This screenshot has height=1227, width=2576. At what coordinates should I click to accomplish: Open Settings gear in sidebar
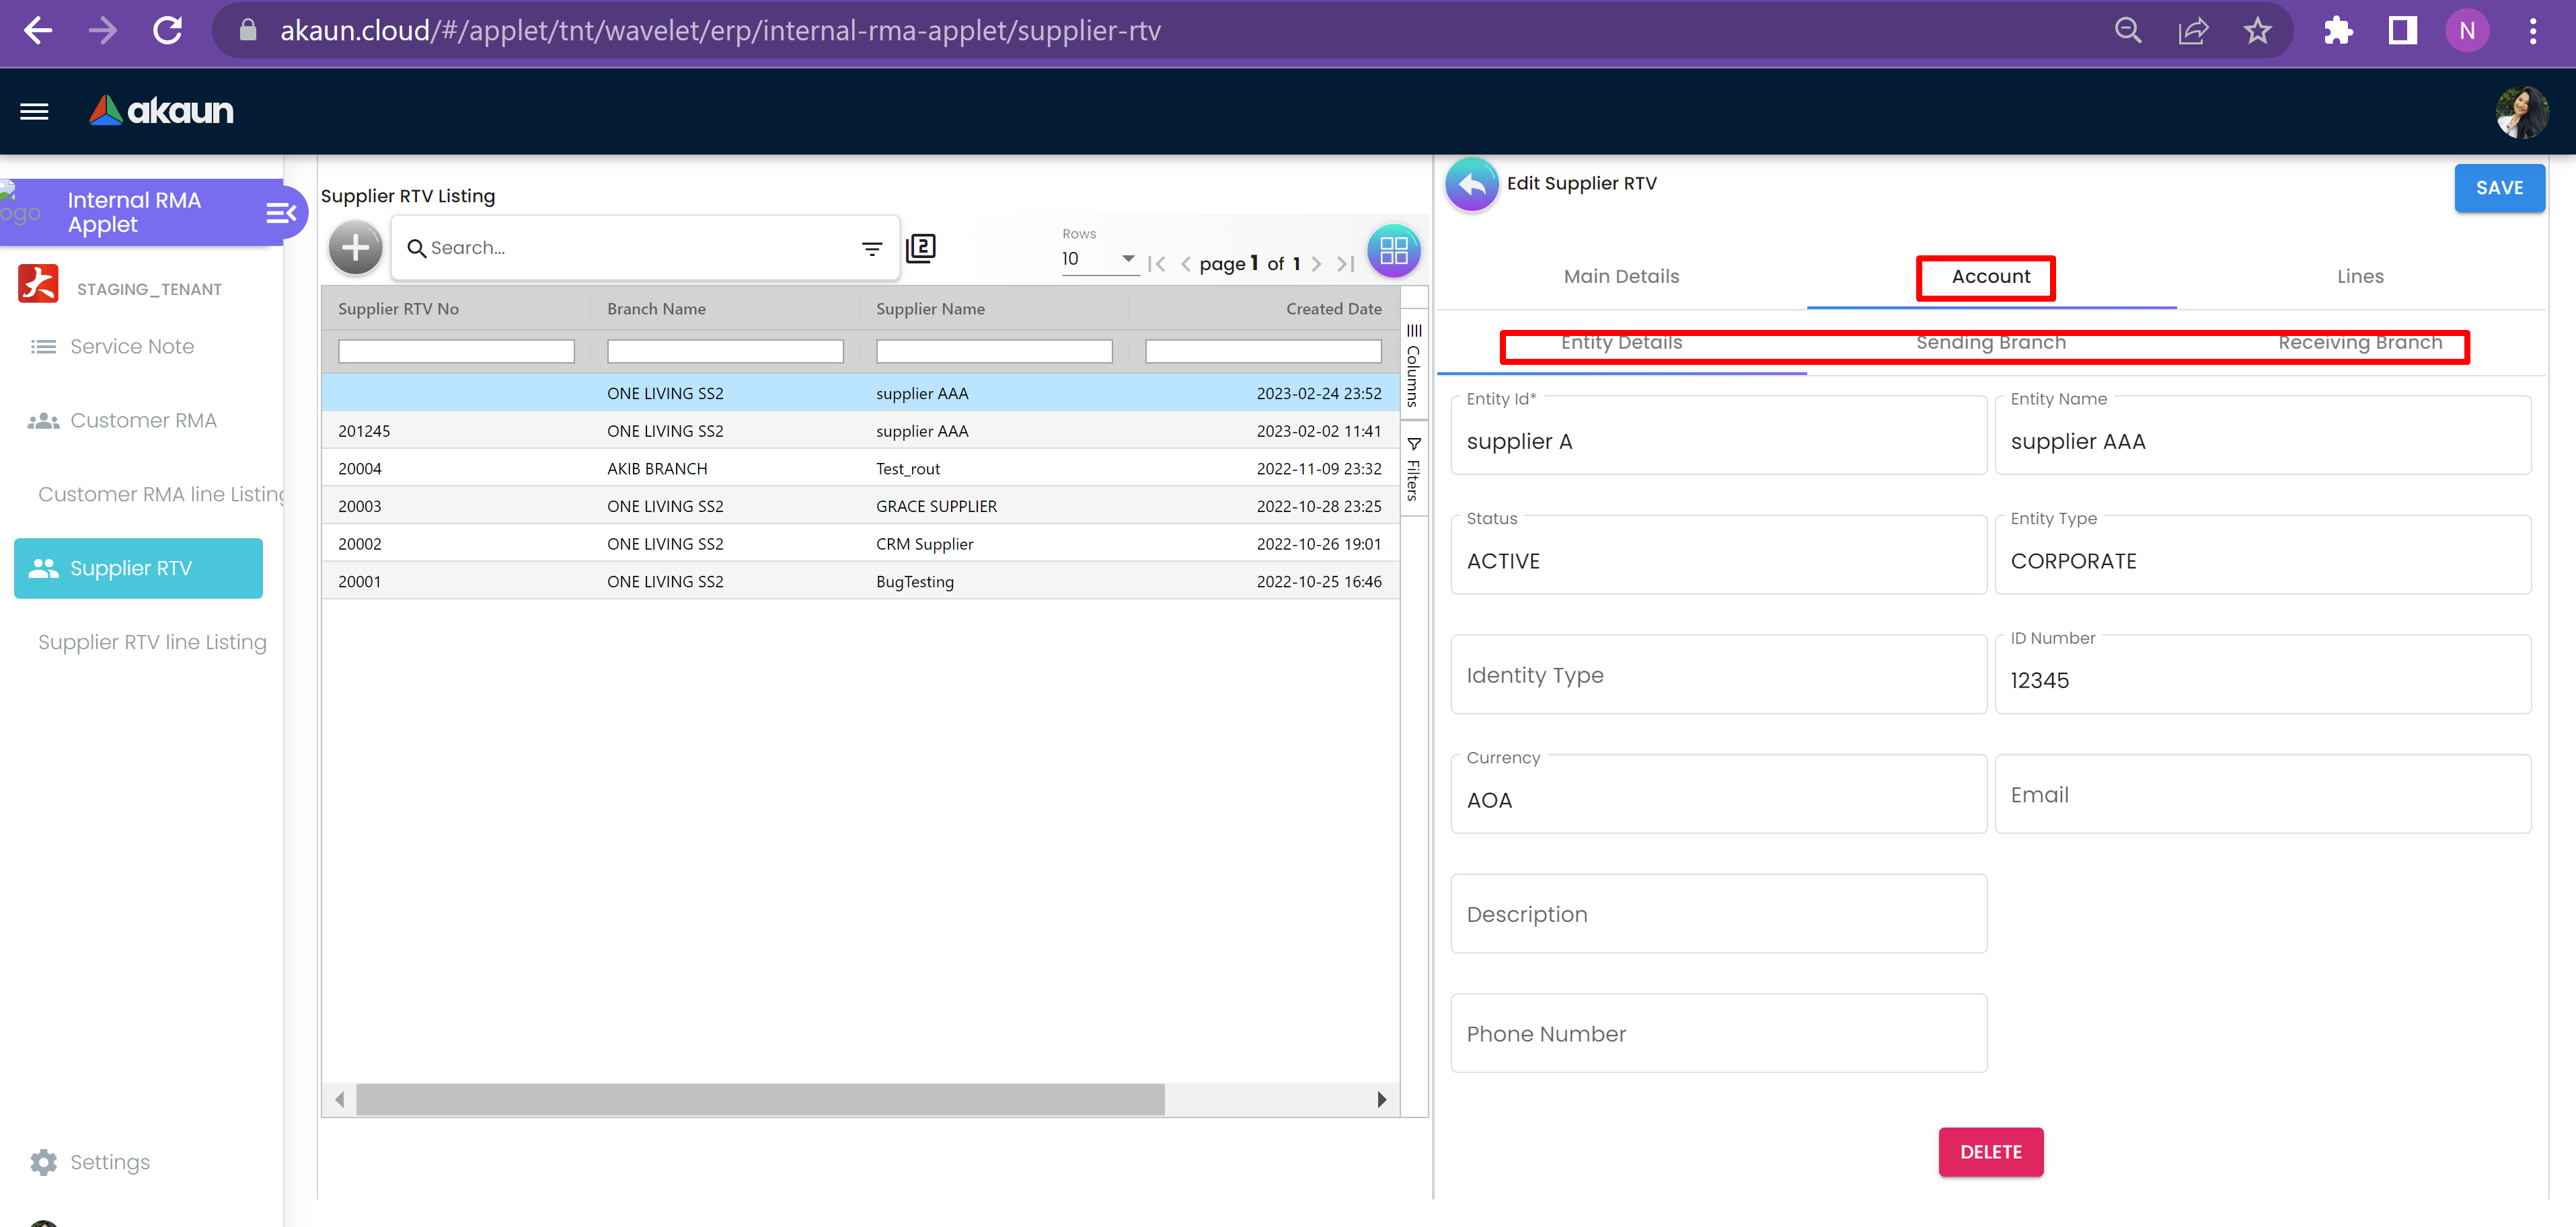click(x=44, y=1161)
